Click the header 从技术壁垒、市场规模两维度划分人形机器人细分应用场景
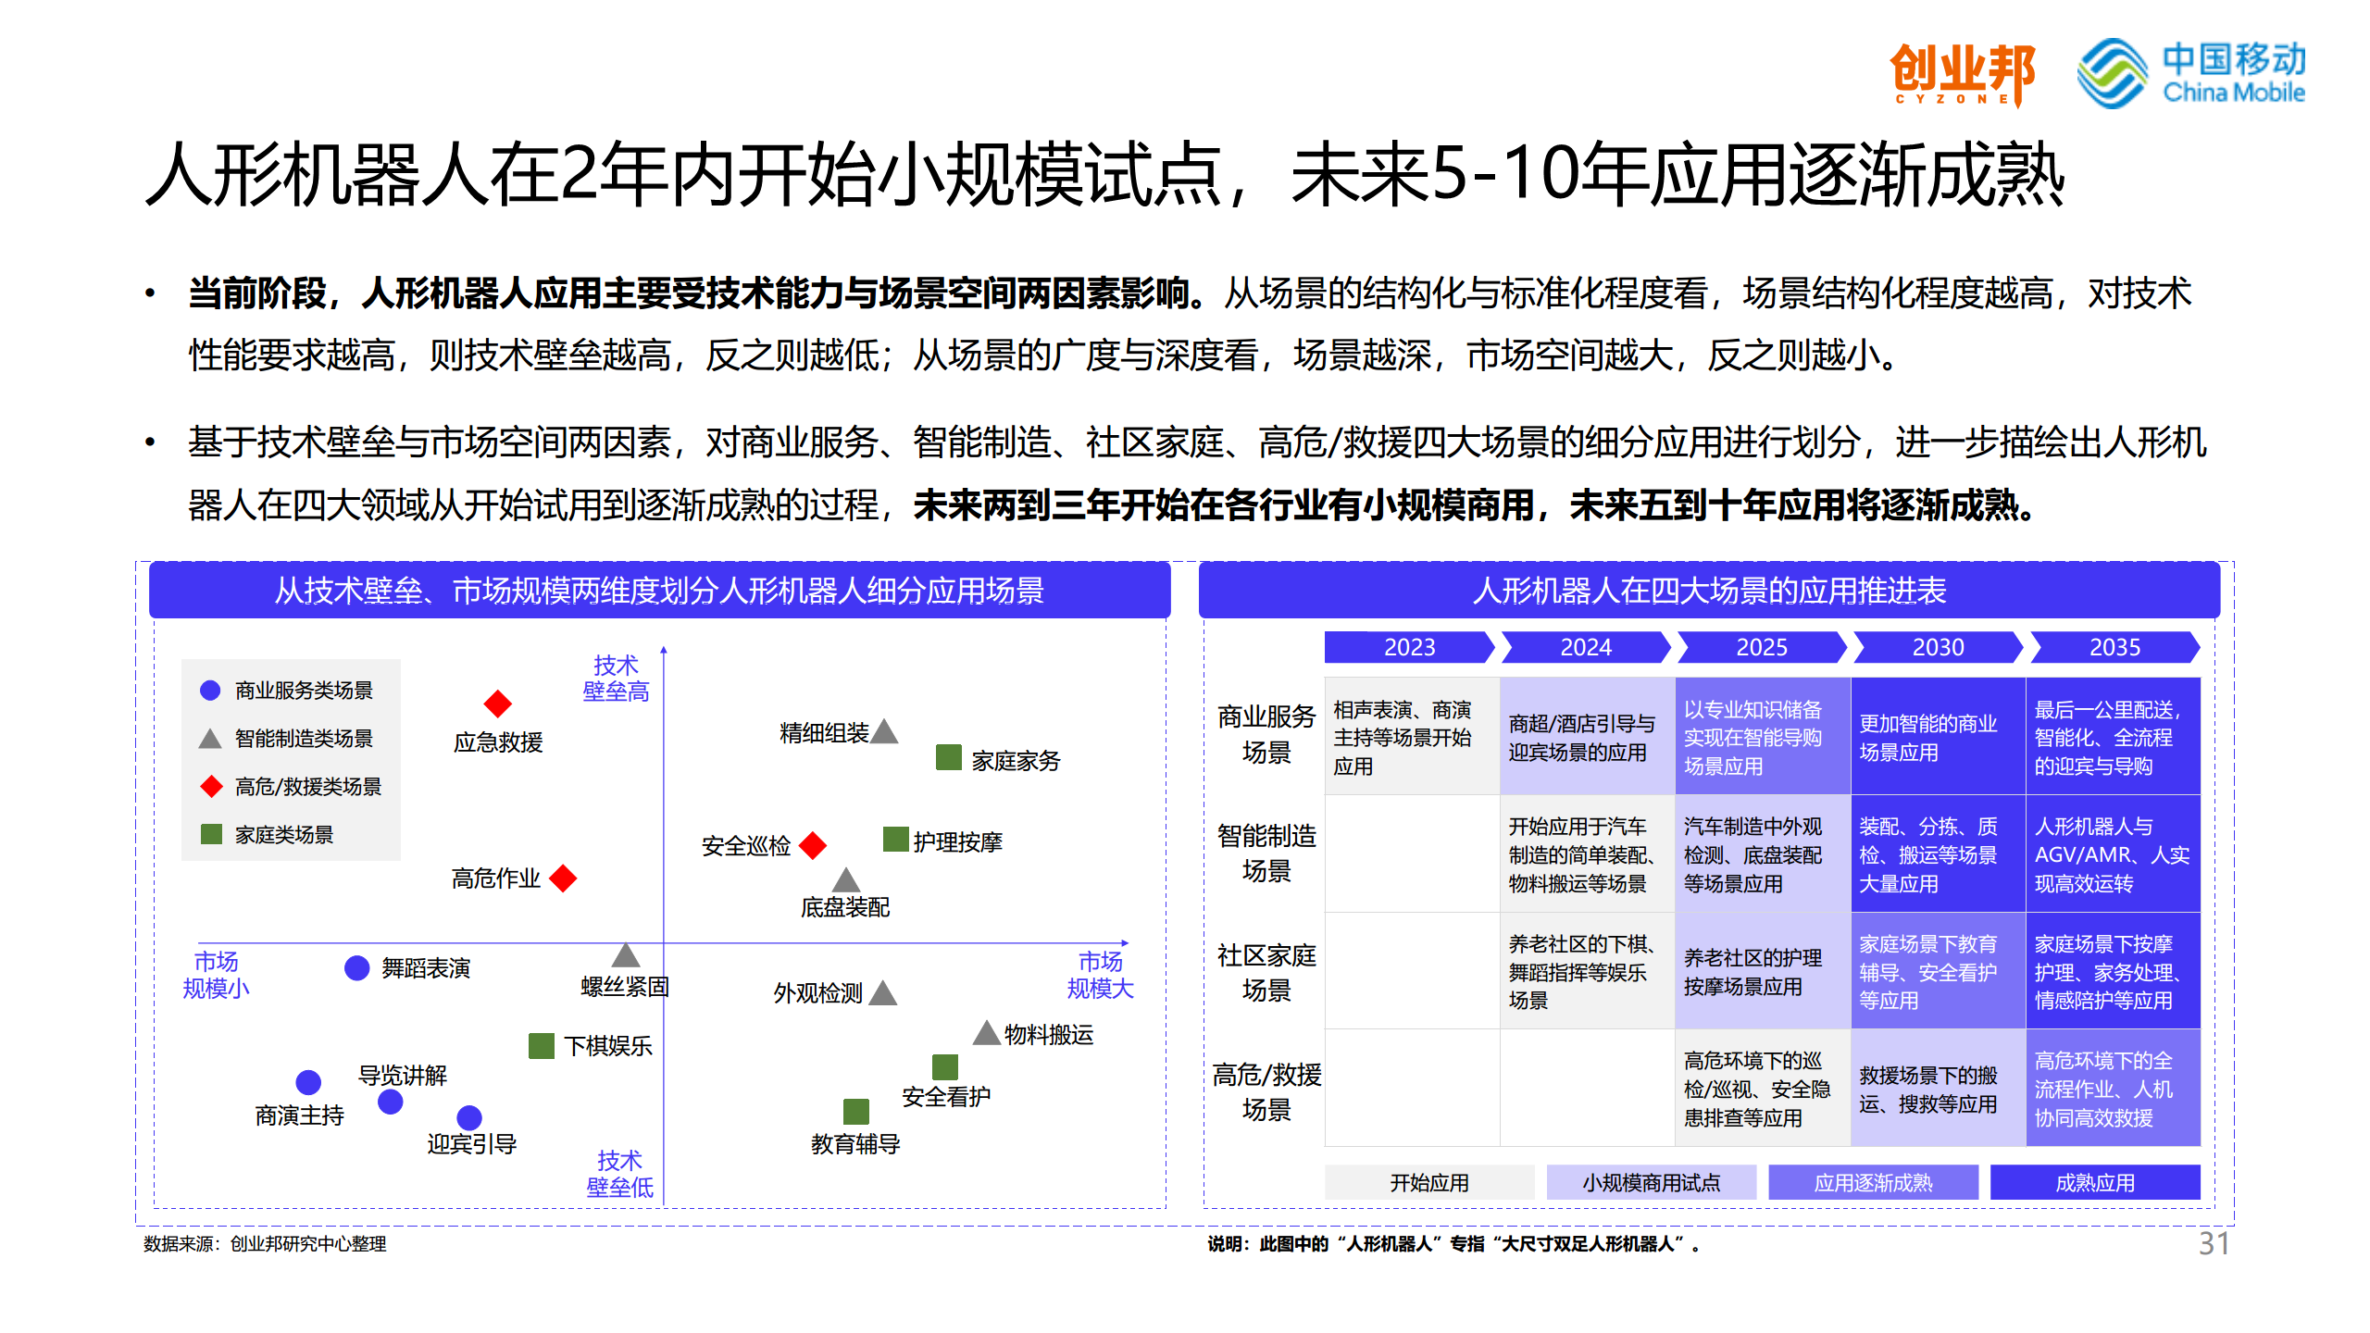The image size is (2370, 1333). (x=659, y=591)
